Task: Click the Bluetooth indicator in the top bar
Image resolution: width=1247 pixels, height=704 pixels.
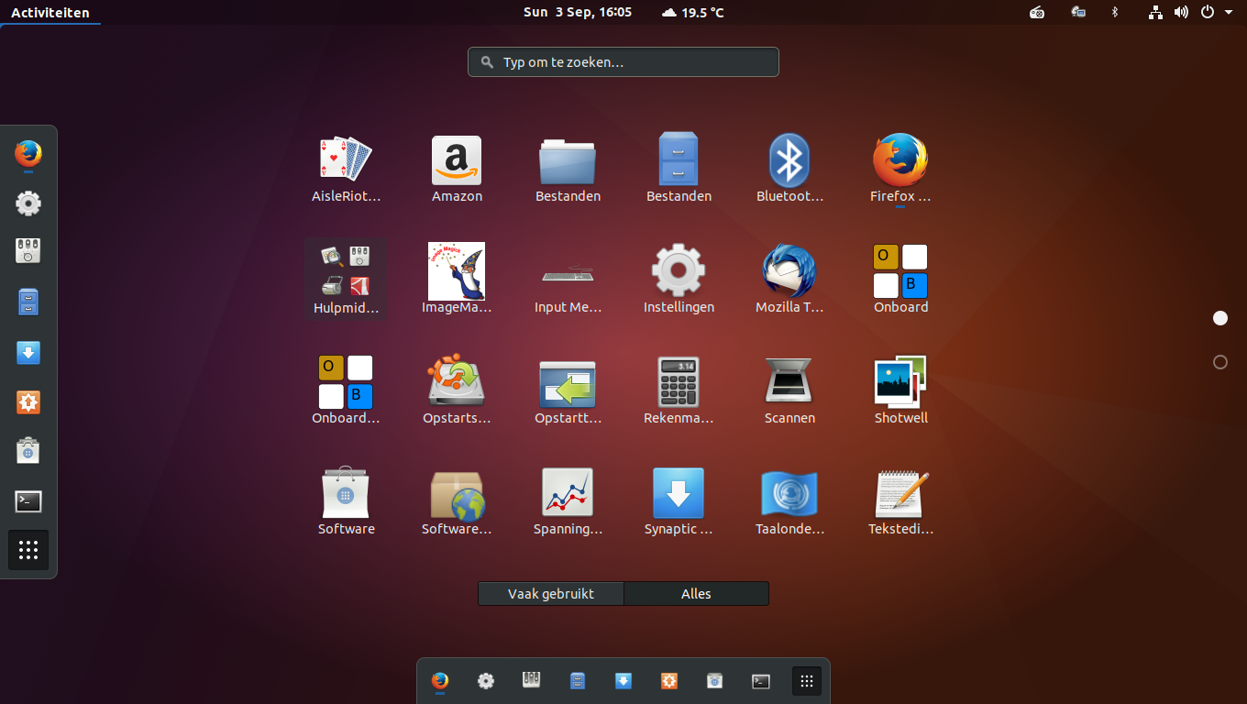Action: pos(1116,12)
